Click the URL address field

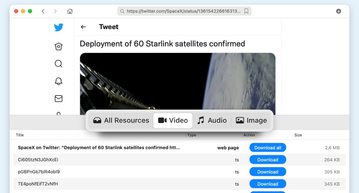pyautogui.click(x=184, y=11)
